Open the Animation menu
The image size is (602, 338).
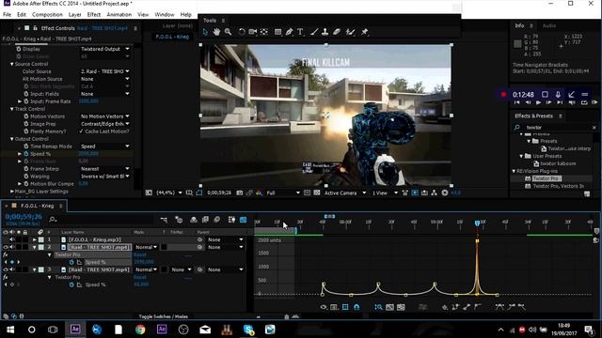coord(119,15)
